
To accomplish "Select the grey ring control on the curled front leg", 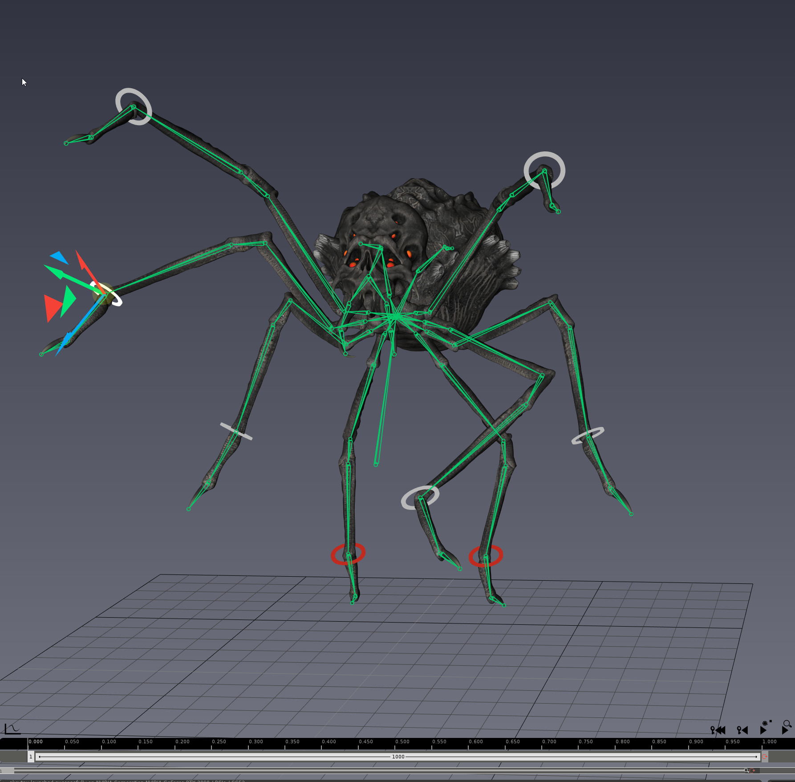I will pos(420,497).
